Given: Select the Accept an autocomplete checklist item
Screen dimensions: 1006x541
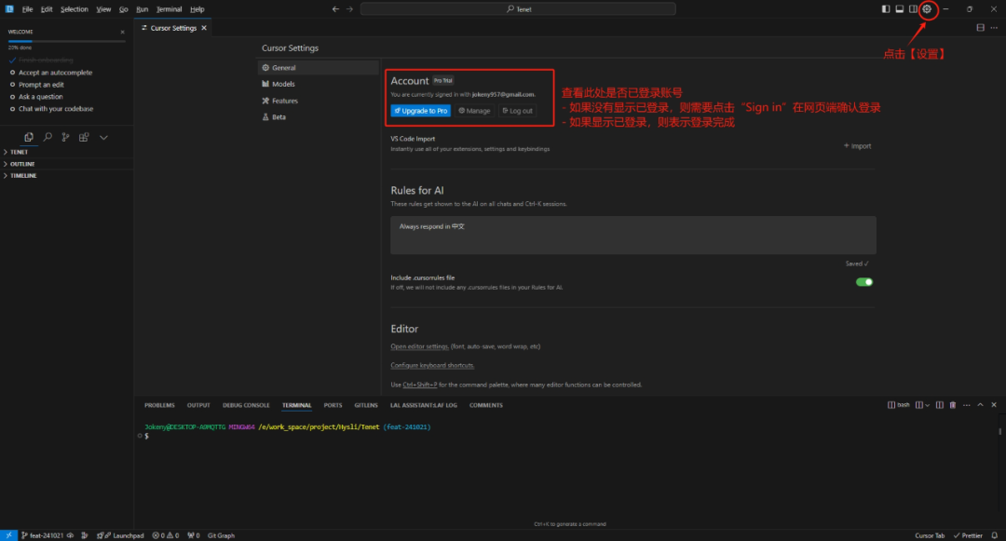Looking at the screenshot, I should point(55,73).
